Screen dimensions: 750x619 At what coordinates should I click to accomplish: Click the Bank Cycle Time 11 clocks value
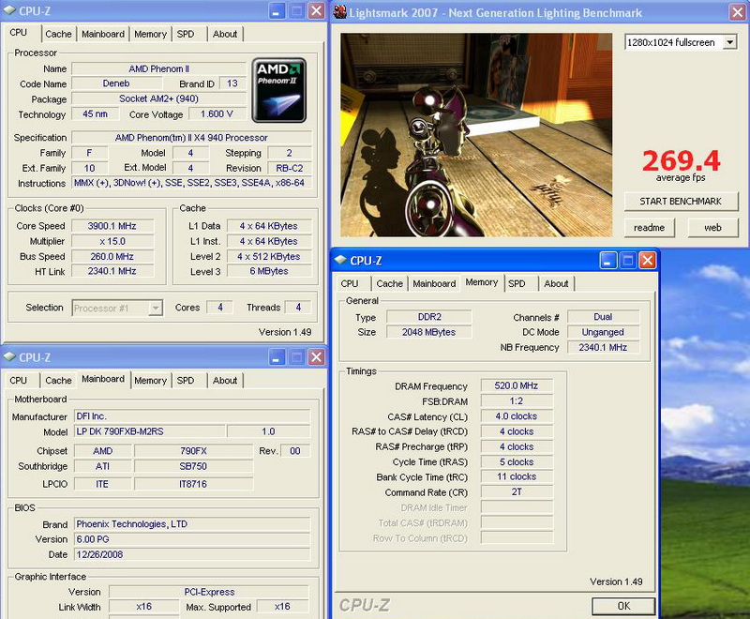click(x=517, y=477)
